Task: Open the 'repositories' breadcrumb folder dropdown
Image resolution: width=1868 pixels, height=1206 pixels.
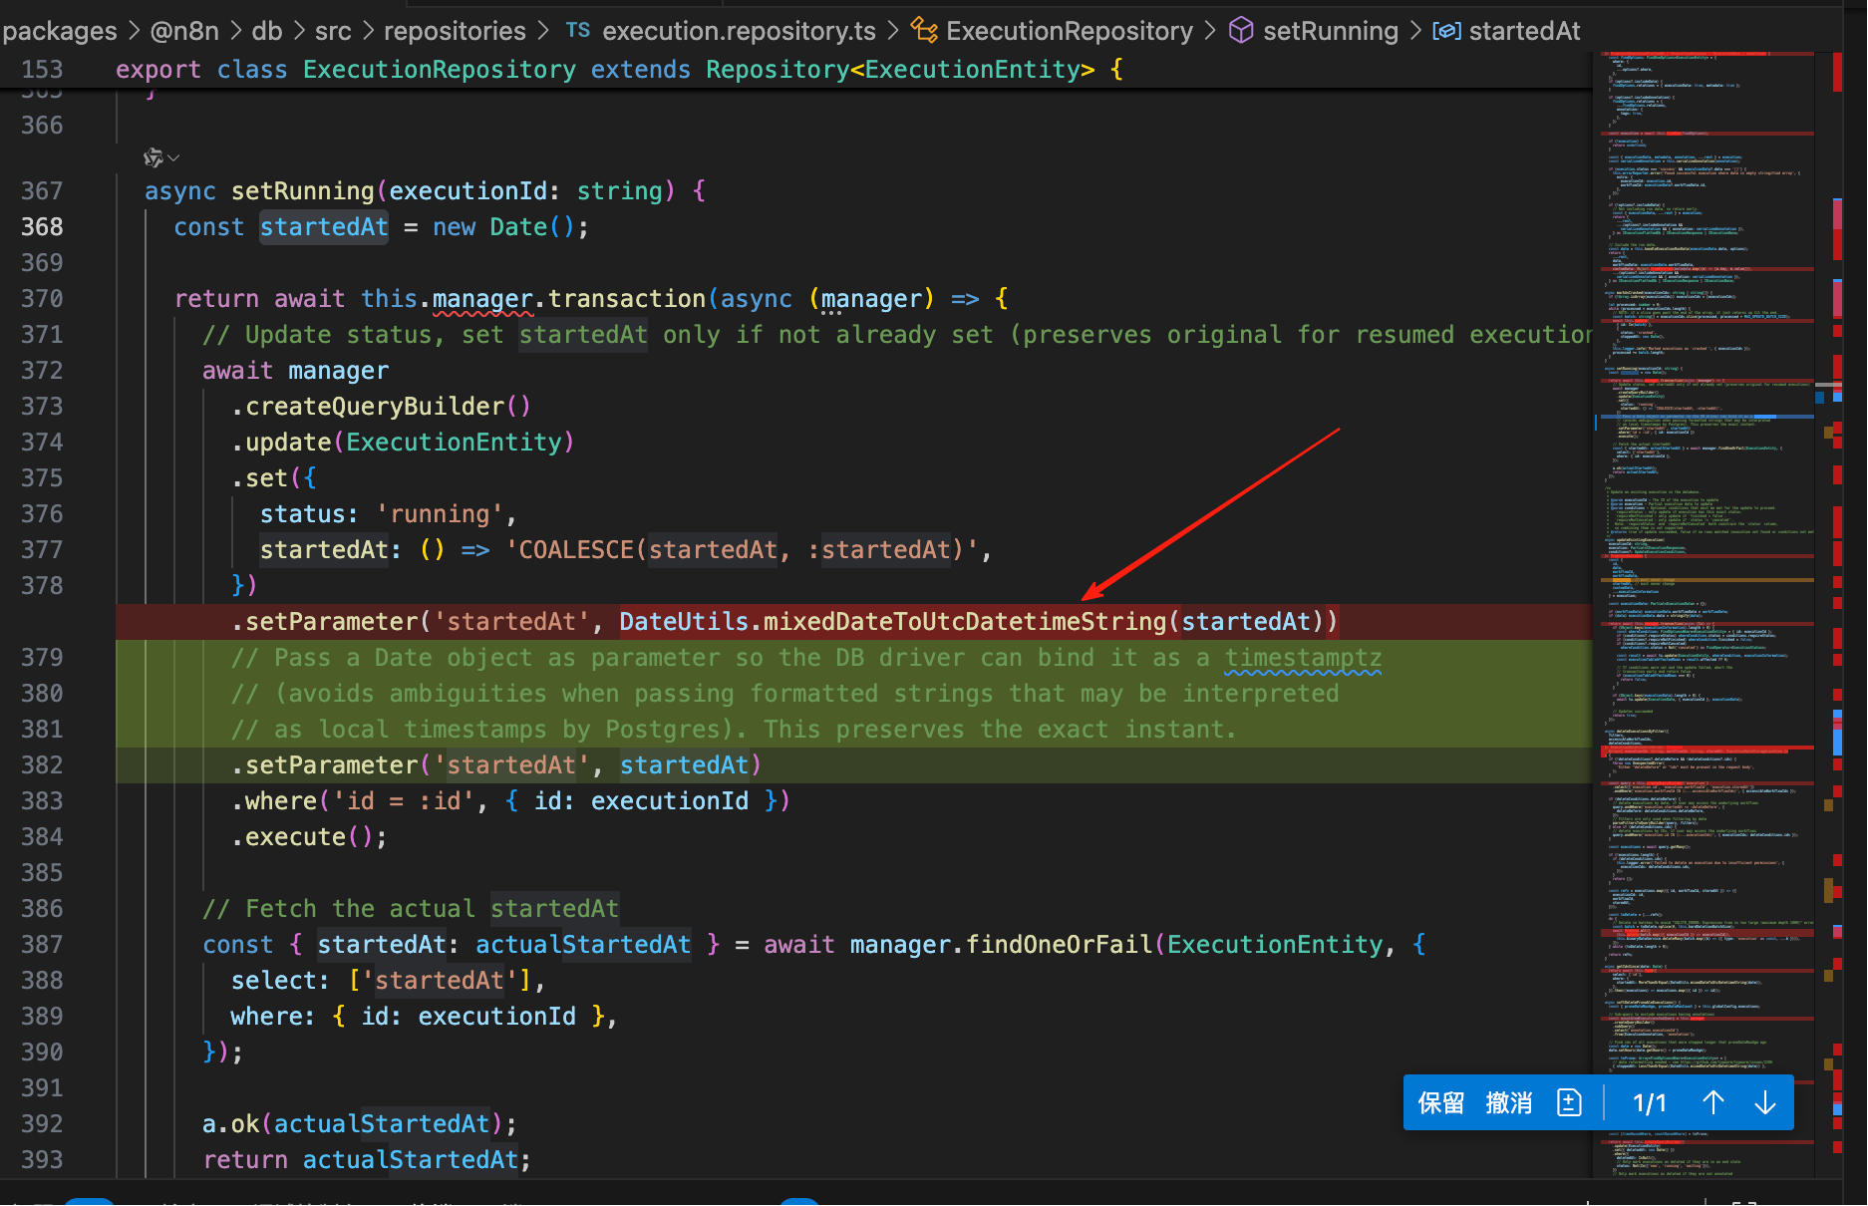Action: click(x=455, y=31)
